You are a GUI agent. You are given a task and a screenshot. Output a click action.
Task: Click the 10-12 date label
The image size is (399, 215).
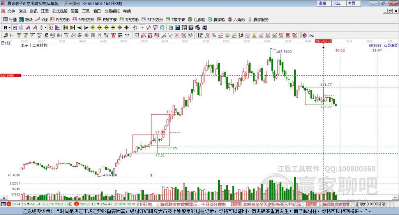[340, 50]
